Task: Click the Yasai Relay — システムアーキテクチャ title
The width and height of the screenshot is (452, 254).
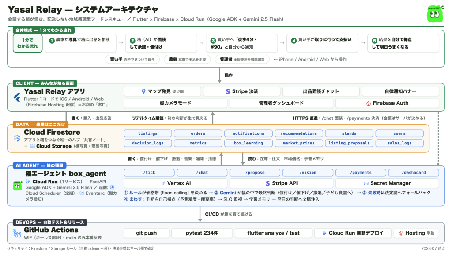Action: click(83, 10)
